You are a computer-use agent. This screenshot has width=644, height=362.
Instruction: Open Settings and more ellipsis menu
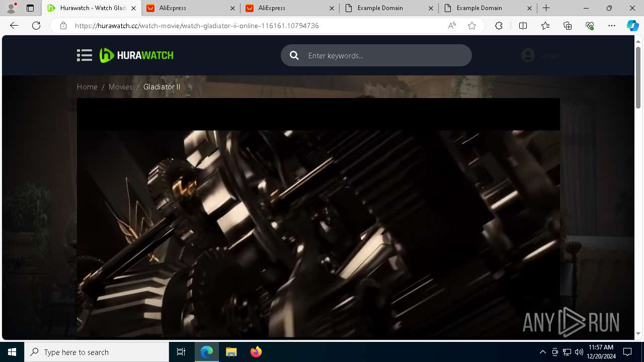click(x=612, y=26)
